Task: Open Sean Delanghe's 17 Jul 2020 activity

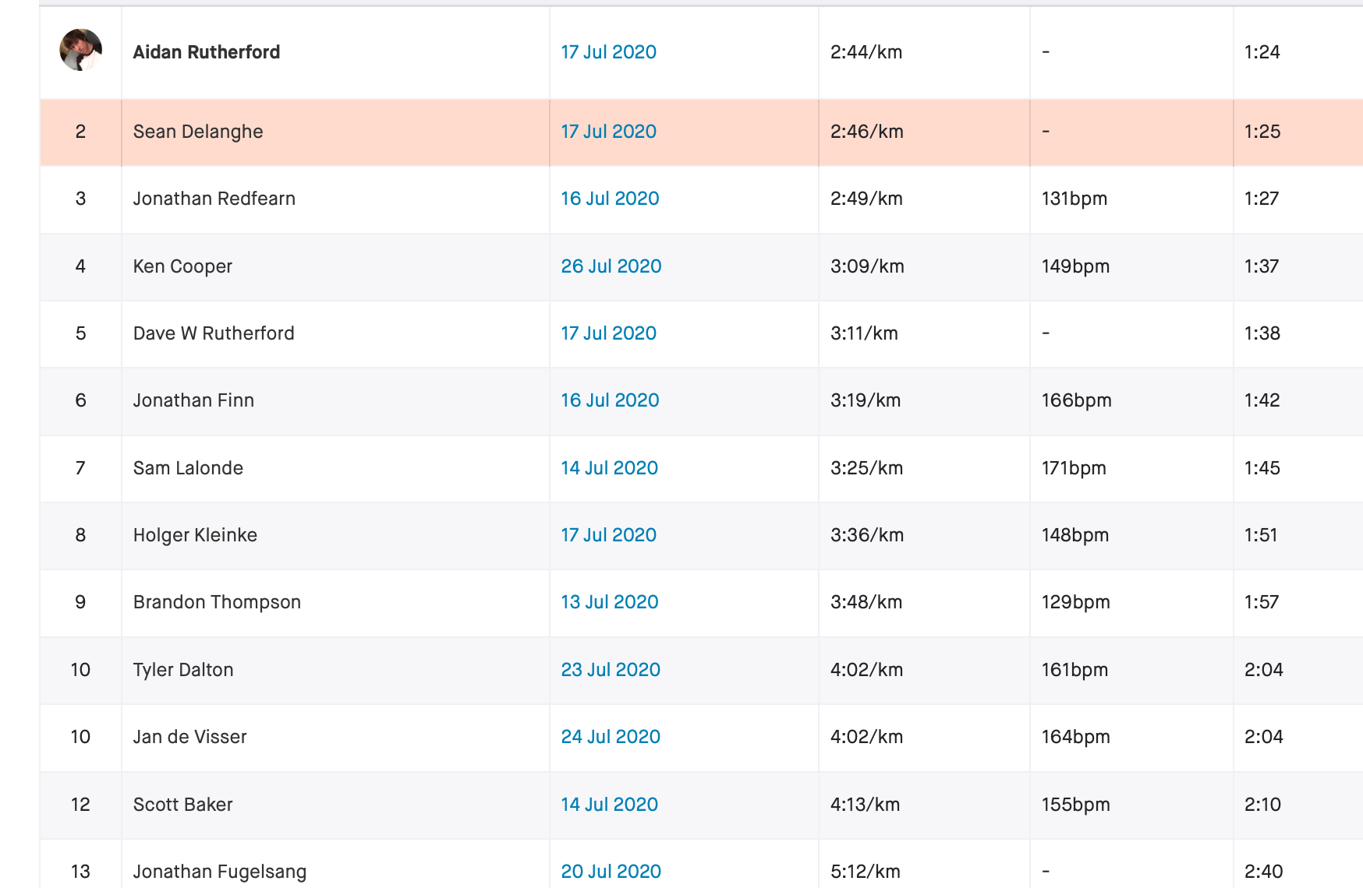Action: [608, 132]
